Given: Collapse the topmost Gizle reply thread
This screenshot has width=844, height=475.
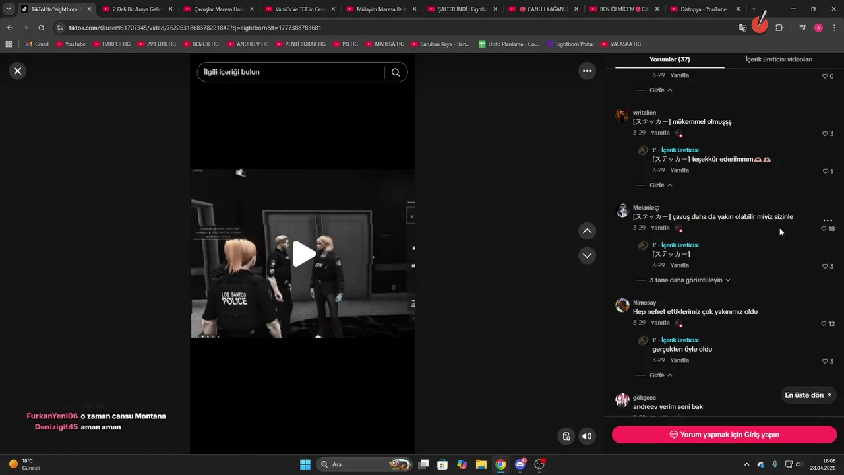Looking at the screenshot, I should coord(661,90).
